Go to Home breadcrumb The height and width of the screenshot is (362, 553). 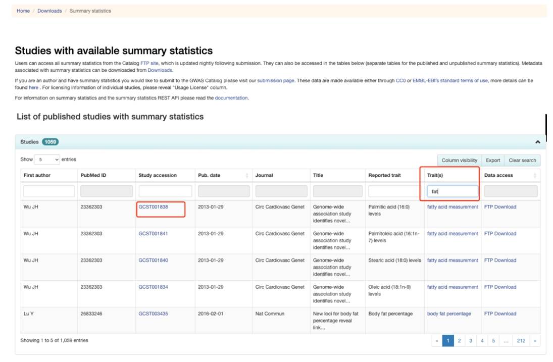pyautogui.click(x=23, y=11)
